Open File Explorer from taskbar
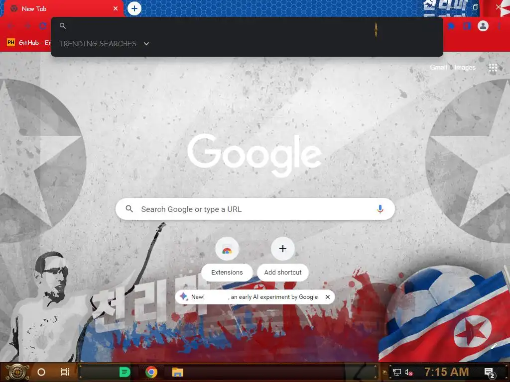This screenshot has height=382, width=510. [178, 372]
